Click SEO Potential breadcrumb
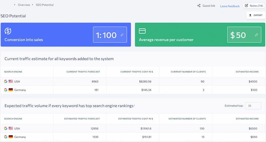 click(45, 5)
